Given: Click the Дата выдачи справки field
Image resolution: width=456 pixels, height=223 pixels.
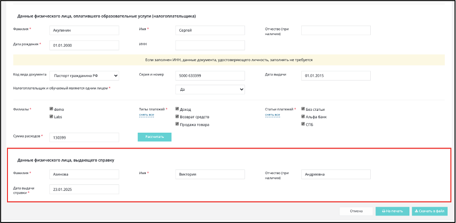Looking at the screenshot, I should [x=84, y=189].
